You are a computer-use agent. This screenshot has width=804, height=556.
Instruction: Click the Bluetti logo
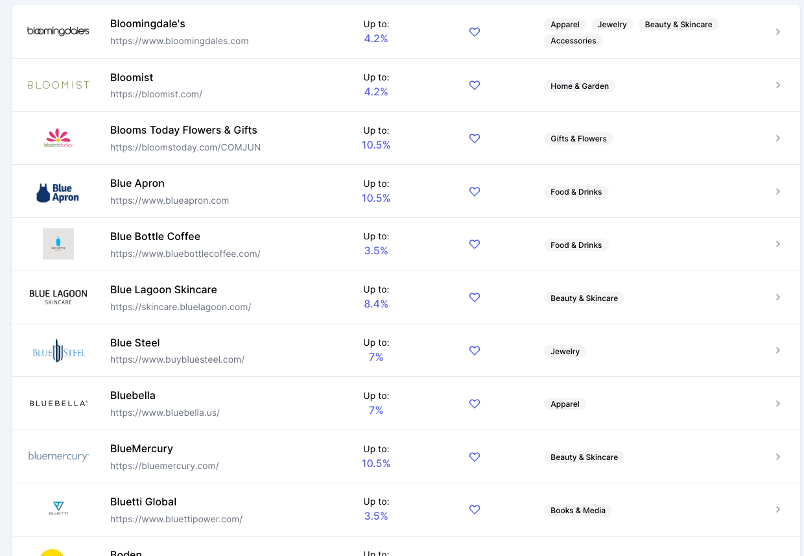[58, 509]
